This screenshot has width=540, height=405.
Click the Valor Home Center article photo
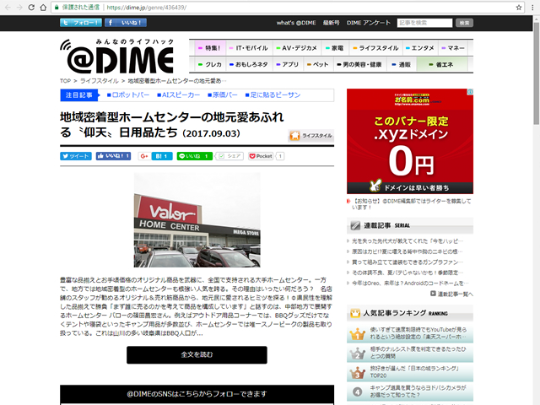pos(197,220)
